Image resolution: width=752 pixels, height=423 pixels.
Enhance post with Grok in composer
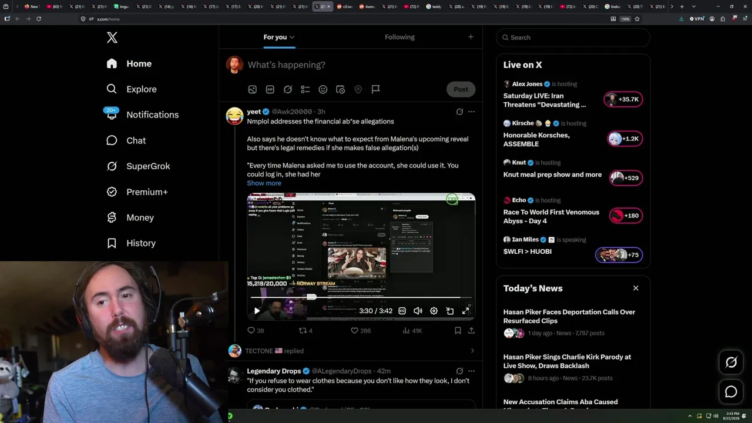click(288, 89)
